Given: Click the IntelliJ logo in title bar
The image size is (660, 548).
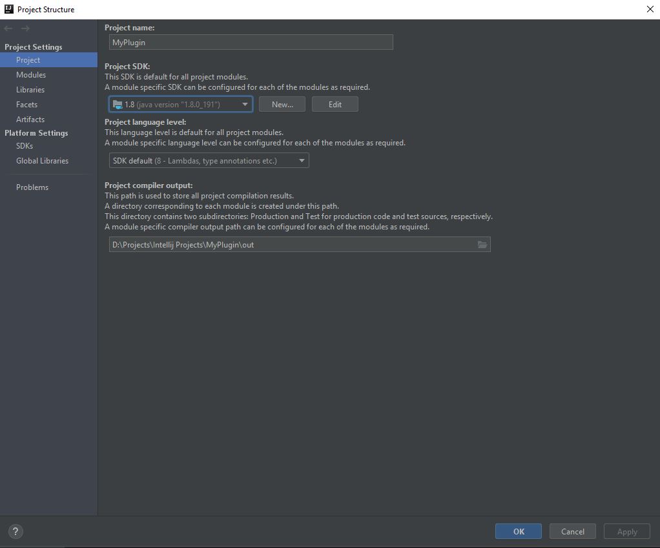Looking at the screenshot, I should click(9, 9).
